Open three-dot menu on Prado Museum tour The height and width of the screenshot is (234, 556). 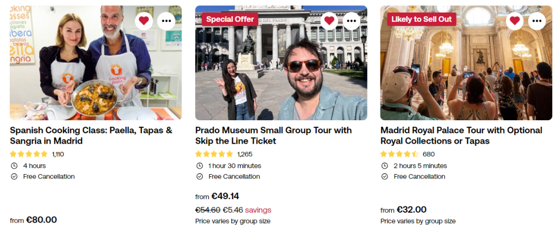tap(352, 21)
